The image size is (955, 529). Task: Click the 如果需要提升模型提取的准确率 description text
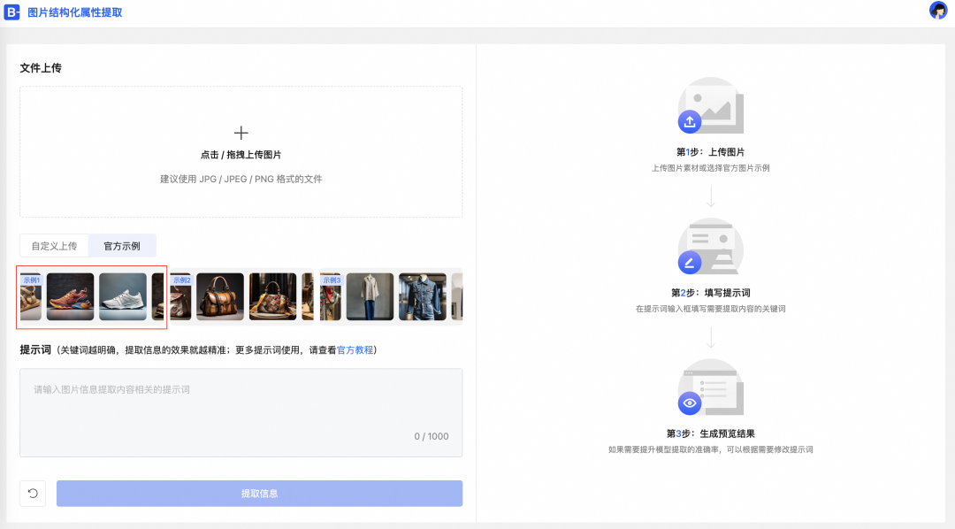click(x=711, y=449)
